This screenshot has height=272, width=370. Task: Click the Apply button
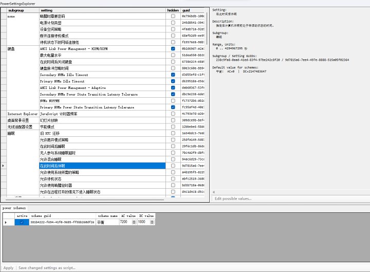pyautogui.click(x=8, y=267)
